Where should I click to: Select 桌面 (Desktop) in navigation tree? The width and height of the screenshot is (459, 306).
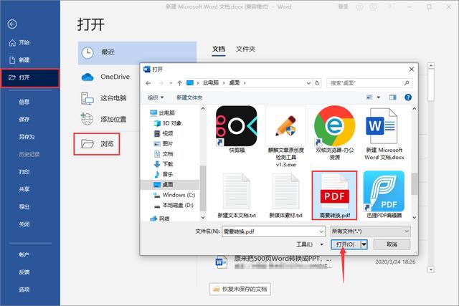click(170, 185)
